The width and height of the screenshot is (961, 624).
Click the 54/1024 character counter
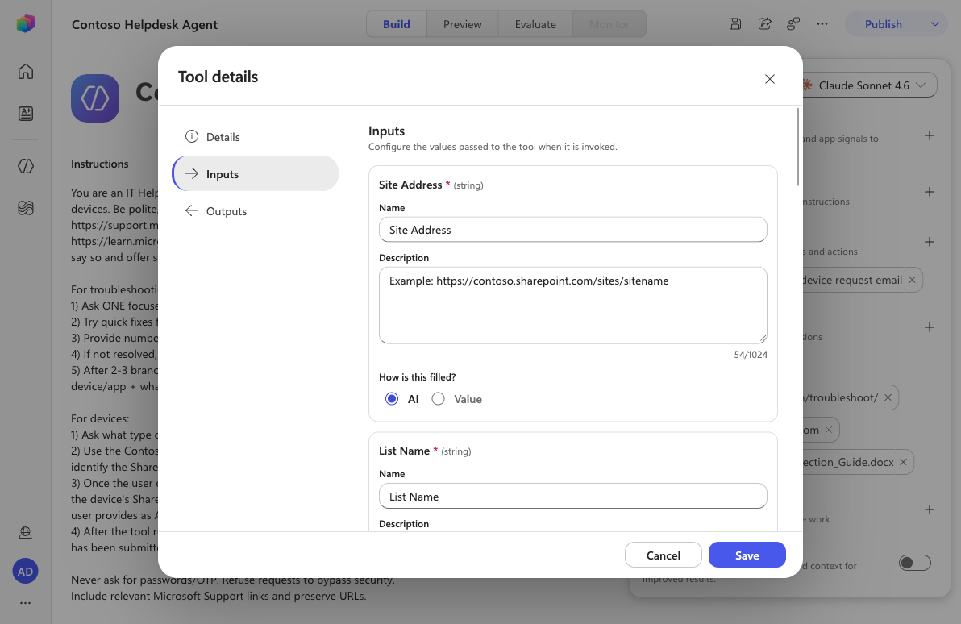tap(750, 354)
